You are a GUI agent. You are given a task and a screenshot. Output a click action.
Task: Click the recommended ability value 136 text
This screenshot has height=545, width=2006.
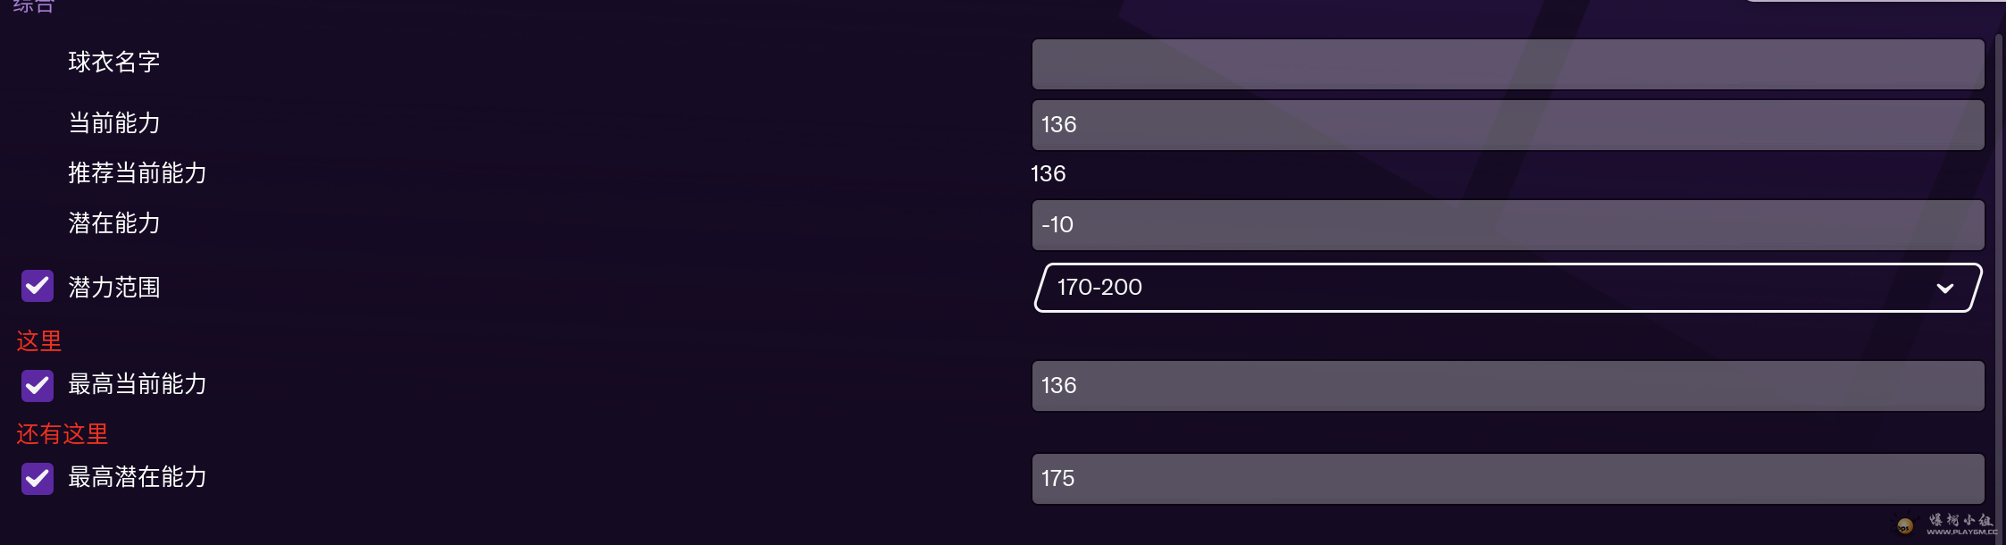(x=1049, y=173)
